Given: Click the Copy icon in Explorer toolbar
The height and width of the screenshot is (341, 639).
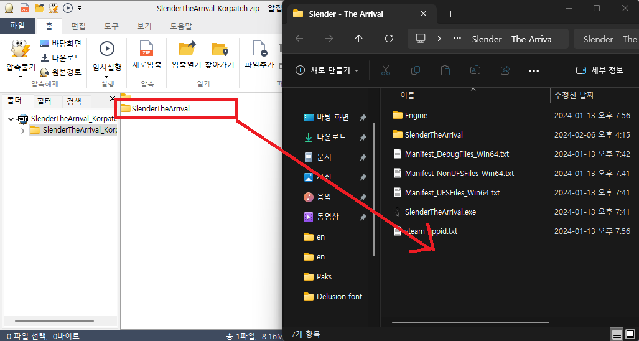Looking at the screenshot, I should point(416,70).
